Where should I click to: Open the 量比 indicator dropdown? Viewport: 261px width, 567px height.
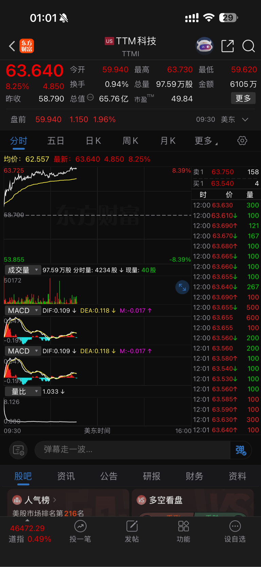pos(23,392)
